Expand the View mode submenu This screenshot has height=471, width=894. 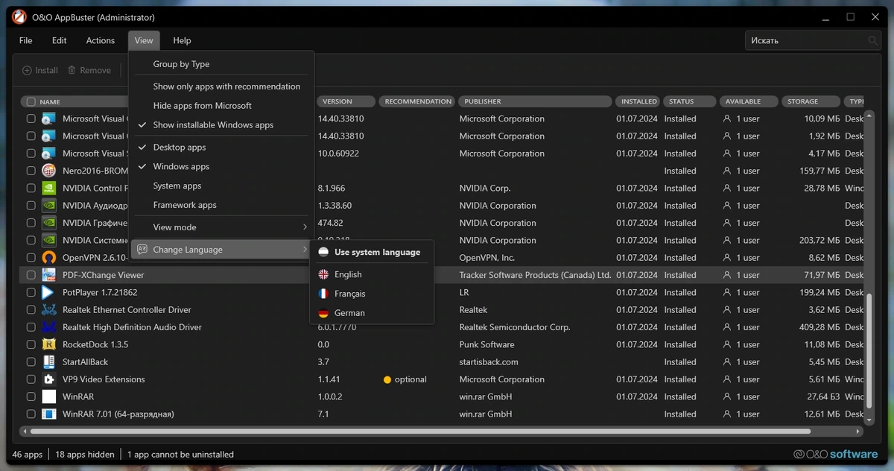[222, 227]
